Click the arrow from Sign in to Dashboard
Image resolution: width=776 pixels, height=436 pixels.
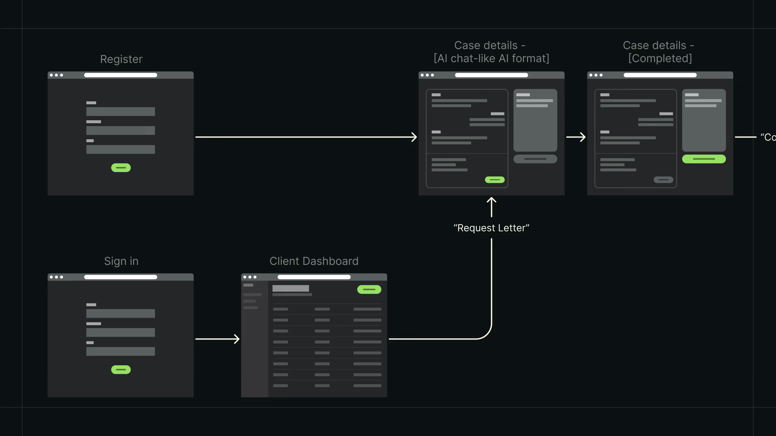pyautogui.click(x=217, y=339)
